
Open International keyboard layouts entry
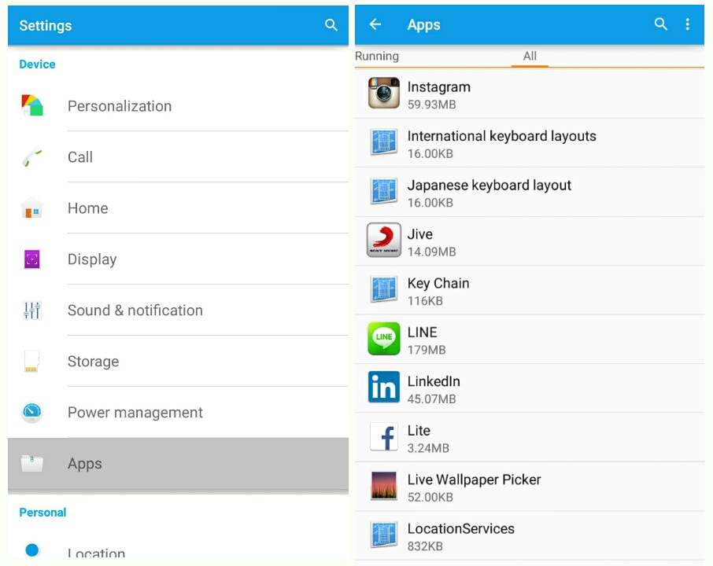pyautogui.click(x=530, y=143)
